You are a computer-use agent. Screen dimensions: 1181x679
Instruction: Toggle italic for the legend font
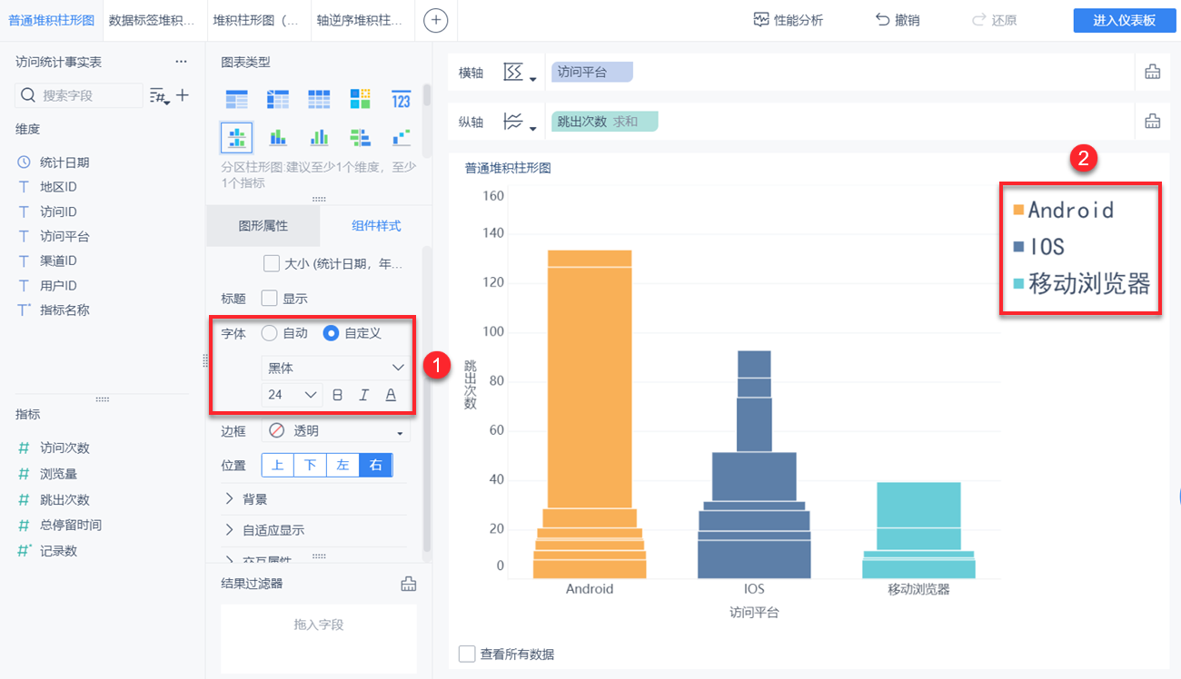click(x=364, y=395)
